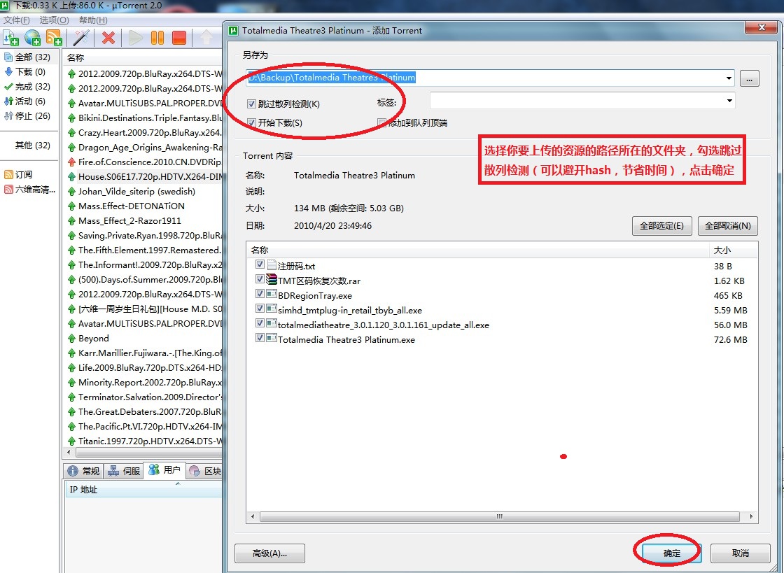784x573 pixels.
Task: Switch to the 常规 tab
Action: [x=83, y=471]
